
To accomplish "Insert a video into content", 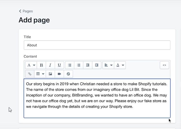I will point(59,74).
